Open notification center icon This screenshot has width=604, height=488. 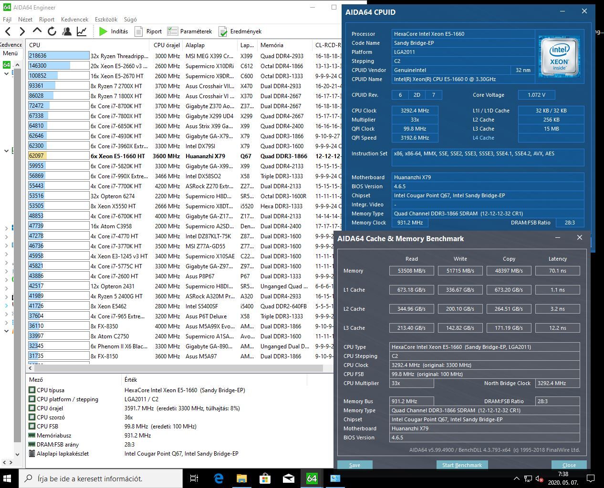pos(590,478)
